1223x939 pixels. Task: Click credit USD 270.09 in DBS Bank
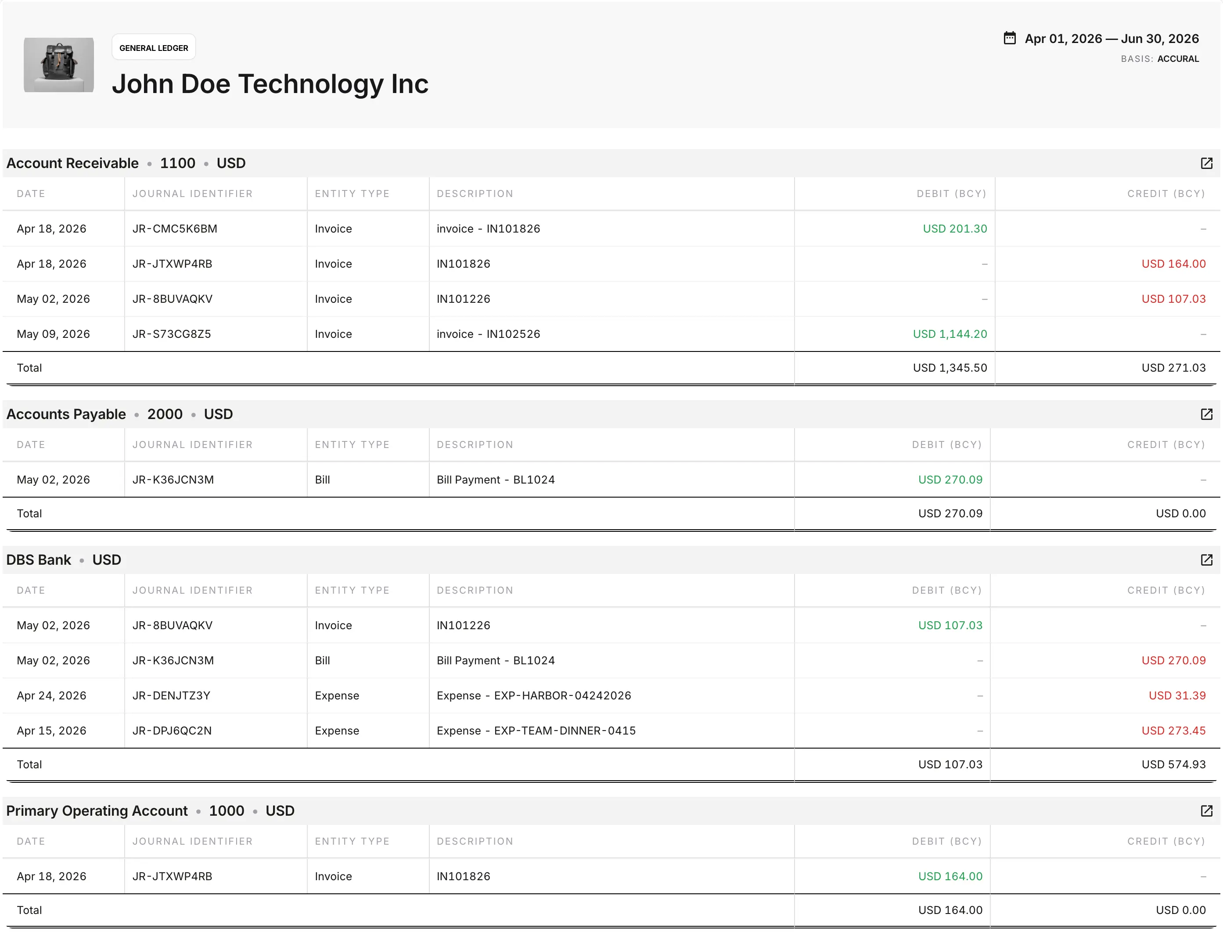[x=1173, y=661]
